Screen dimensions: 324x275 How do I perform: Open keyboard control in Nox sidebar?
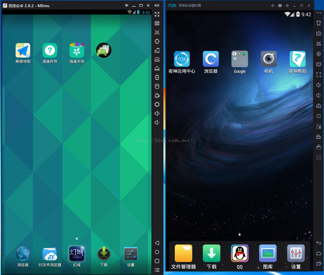(319, 33)
